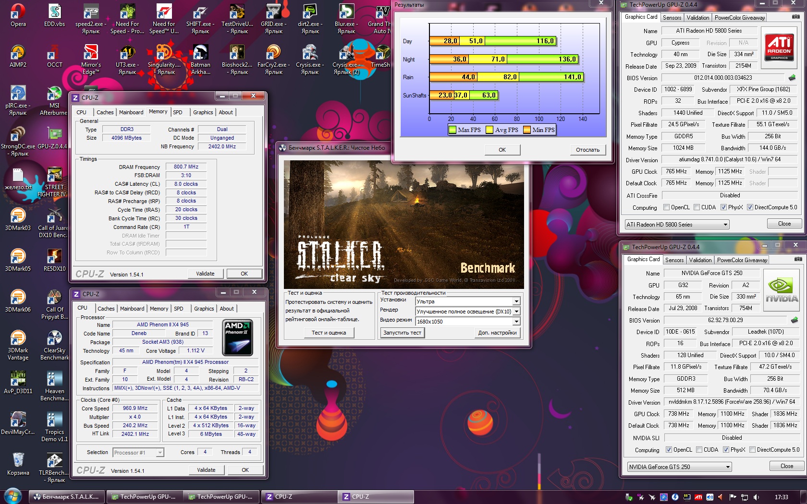Click the Min FPS legend swatch
The image size is (807, 504).
[x=527, y=130]
